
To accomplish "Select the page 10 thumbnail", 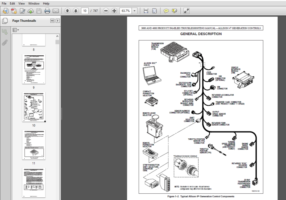I will 34,107.
